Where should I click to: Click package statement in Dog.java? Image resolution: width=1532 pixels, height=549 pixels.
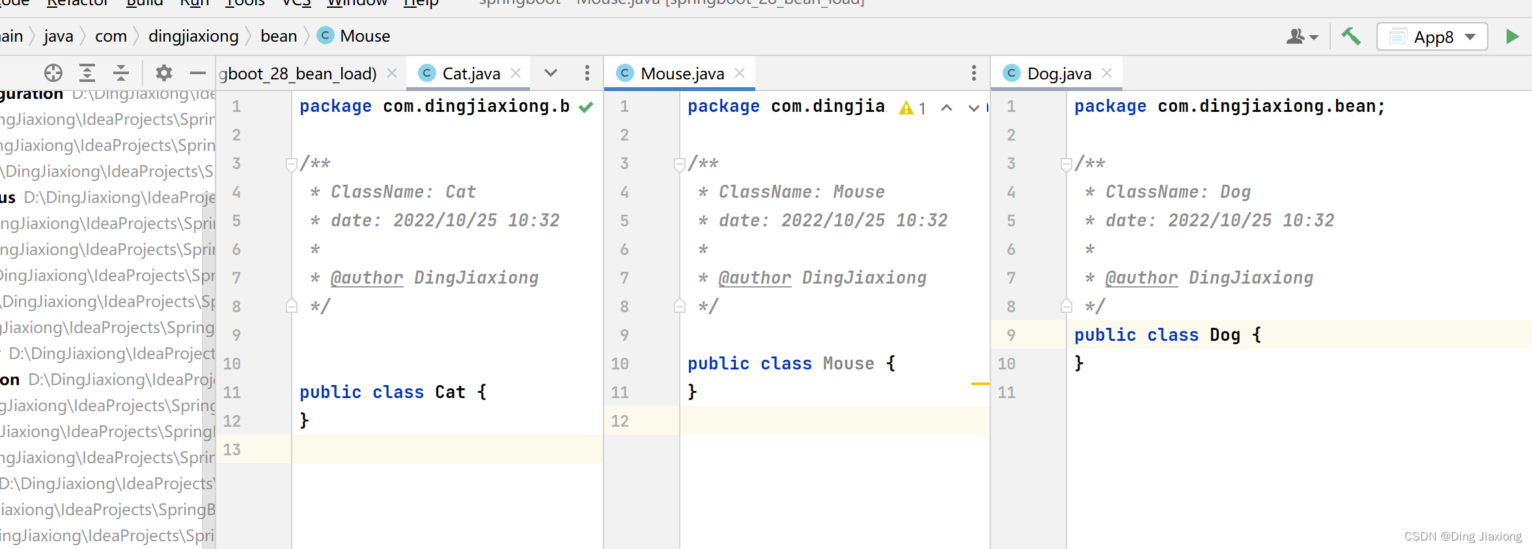(x=1230, y=106)
